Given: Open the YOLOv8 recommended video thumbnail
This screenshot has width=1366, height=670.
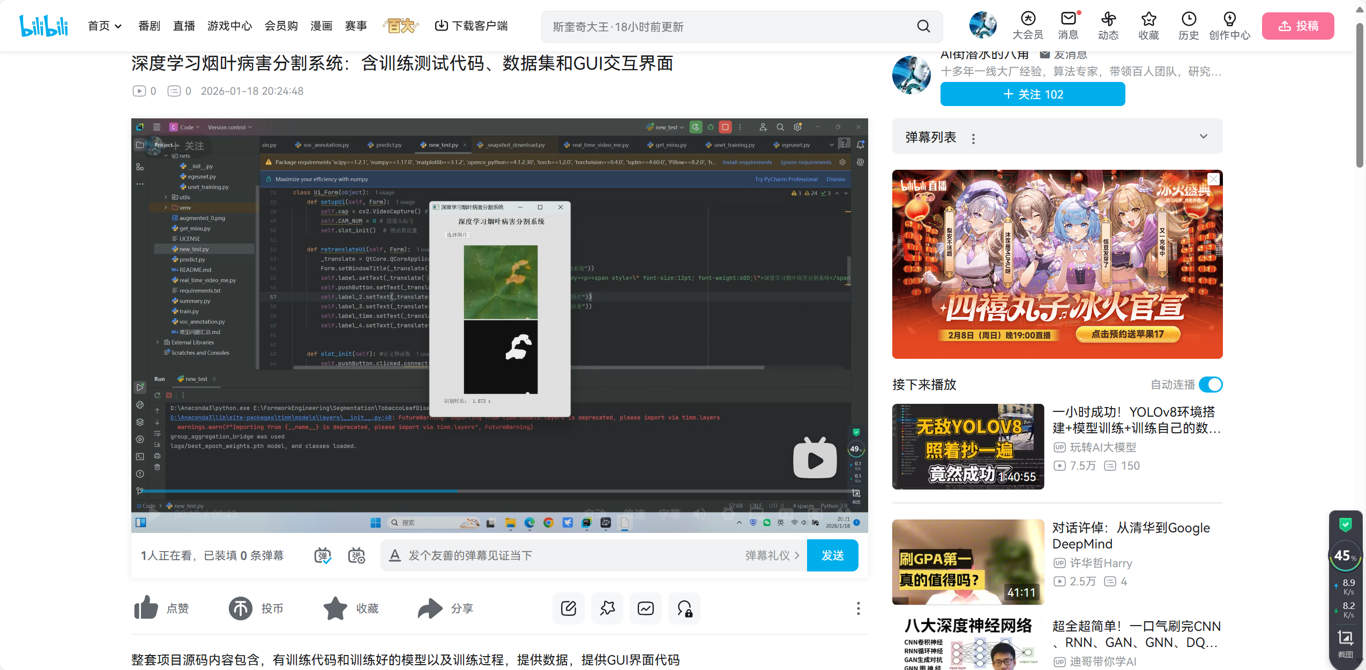Looking at the screenshot, I should (x=968, y=446).
